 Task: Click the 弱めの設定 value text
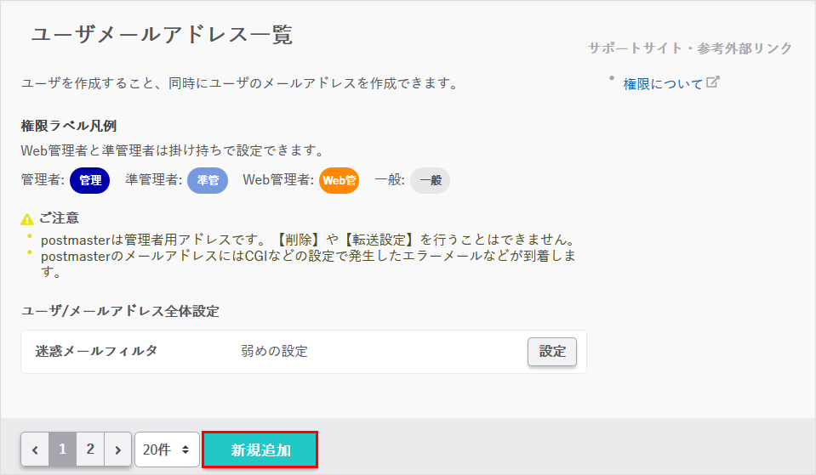tap(274, 351)
